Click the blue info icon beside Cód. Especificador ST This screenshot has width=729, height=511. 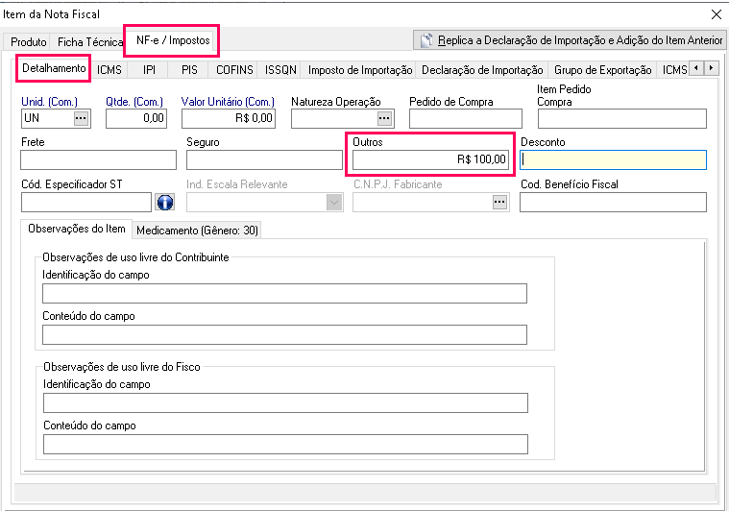coord(164,202)
